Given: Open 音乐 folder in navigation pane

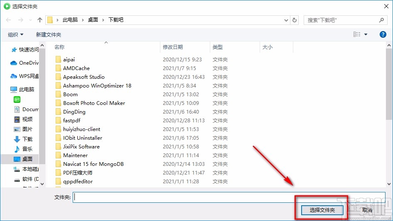Looking at the screenshot, I should point(23,149).
